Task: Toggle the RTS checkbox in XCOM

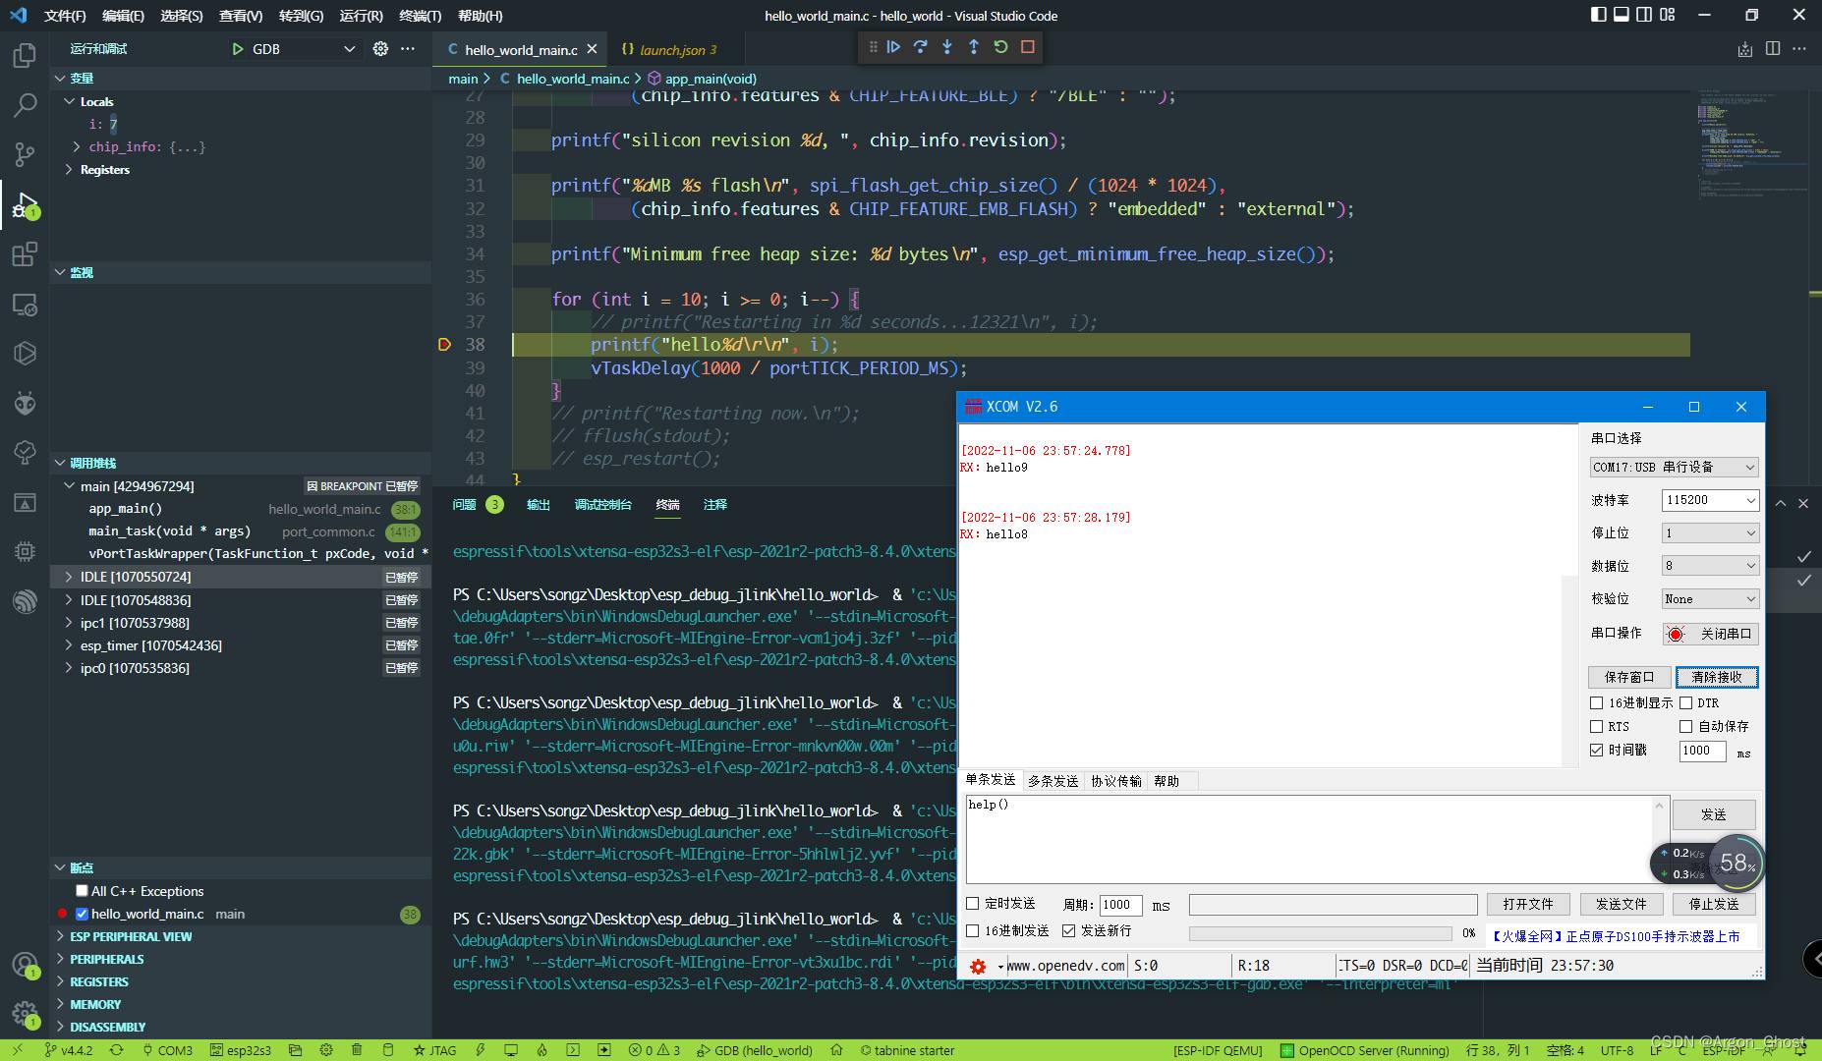Action: pos(1596,727)
